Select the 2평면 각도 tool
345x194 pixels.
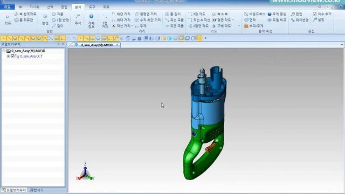[x=198, y=26]
